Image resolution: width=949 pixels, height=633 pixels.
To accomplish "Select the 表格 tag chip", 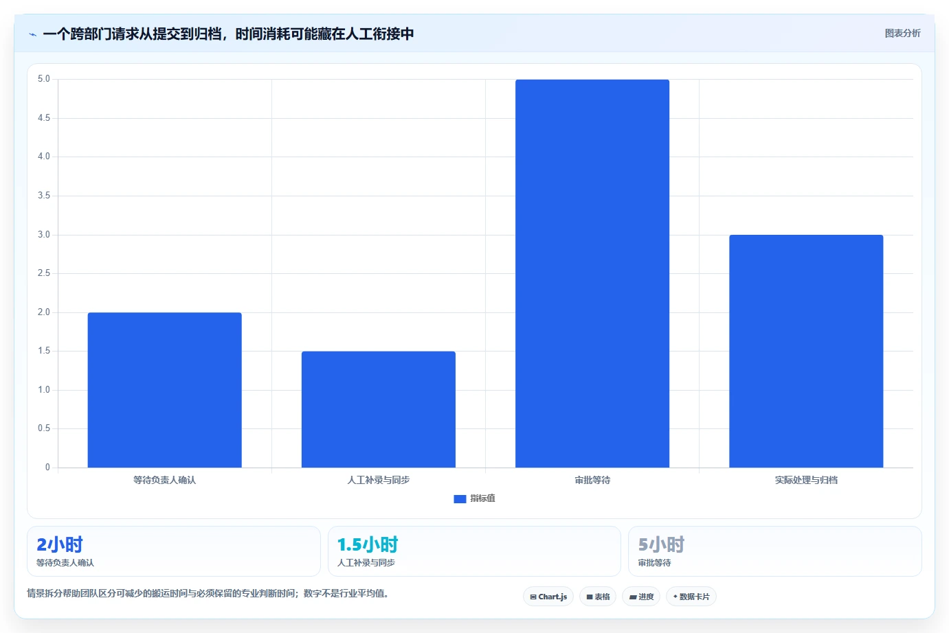I will click(598, 597).
